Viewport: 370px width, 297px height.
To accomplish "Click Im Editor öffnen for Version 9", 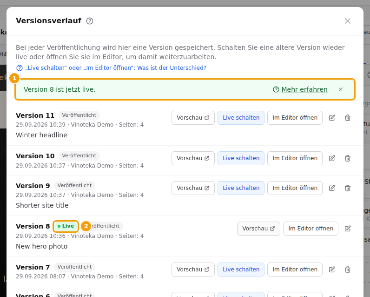I will click(x=295, y=188).
